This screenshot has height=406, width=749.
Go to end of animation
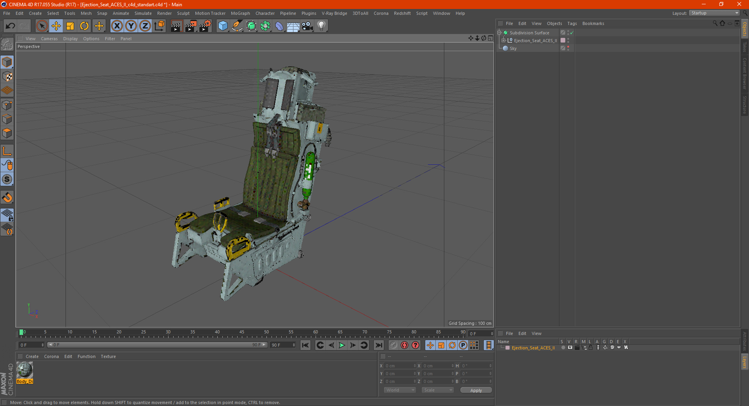tap(378, 345)
